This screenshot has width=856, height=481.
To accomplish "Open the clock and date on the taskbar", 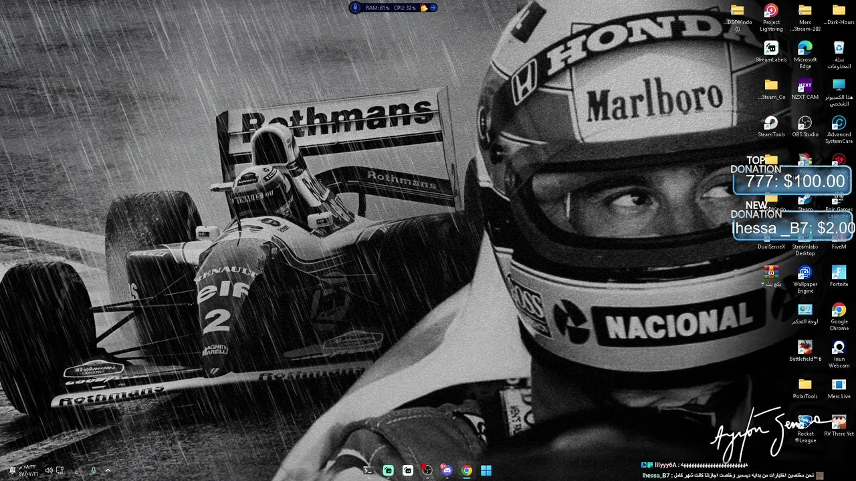I will pos(27,470).
